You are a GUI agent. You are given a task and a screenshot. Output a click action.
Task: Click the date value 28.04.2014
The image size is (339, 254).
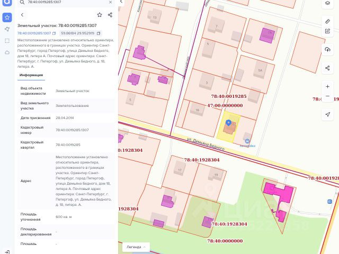(65, 118)
